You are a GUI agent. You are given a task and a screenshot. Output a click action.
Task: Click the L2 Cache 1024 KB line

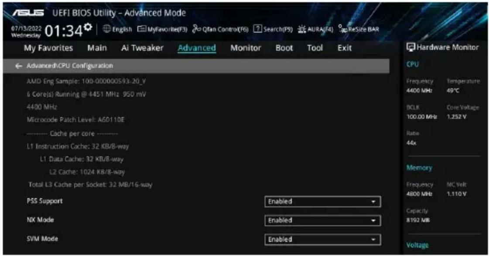point(87,172)
